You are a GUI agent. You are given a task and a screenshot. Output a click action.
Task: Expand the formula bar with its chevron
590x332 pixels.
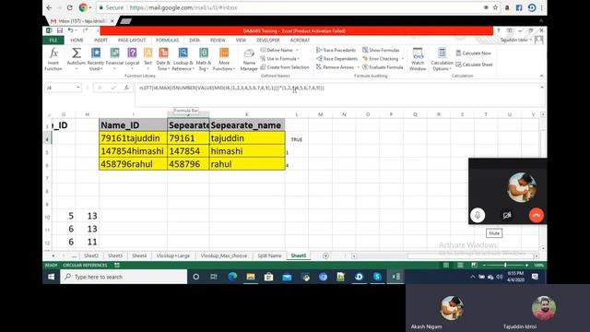[542, 88]
